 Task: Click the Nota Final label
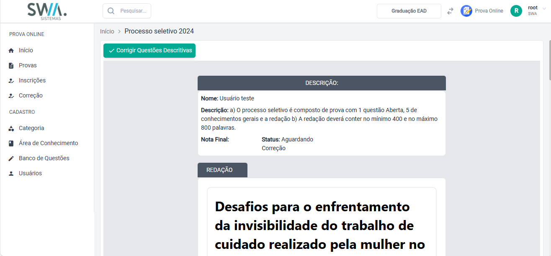point(215,139)
